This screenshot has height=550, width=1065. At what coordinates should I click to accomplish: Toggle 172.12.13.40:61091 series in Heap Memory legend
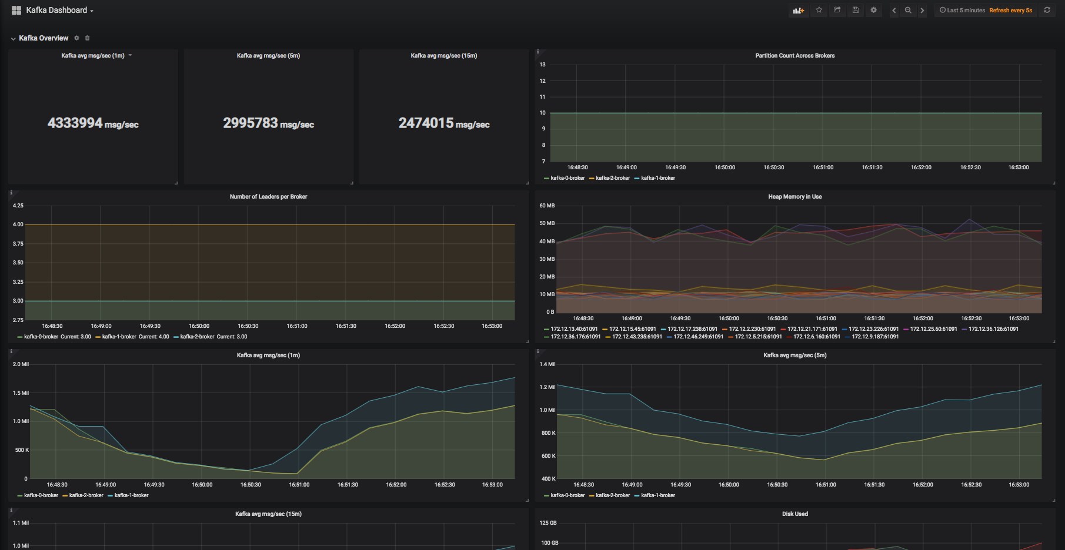pyautogui.click(x=573, y=329)
